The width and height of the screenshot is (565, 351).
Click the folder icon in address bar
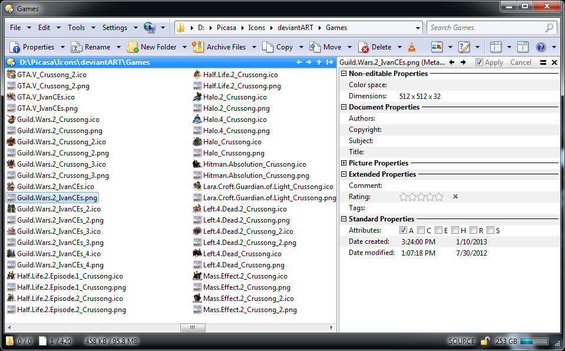click(x=180, y=28)
